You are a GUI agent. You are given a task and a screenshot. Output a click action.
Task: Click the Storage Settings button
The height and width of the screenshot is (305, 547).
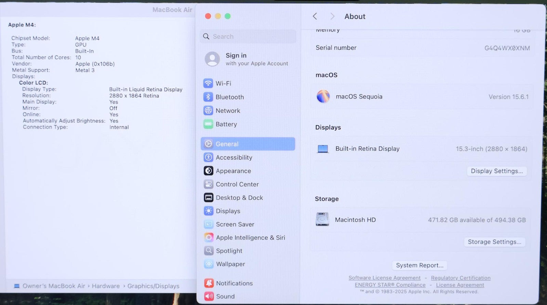(x=494, y=242)
